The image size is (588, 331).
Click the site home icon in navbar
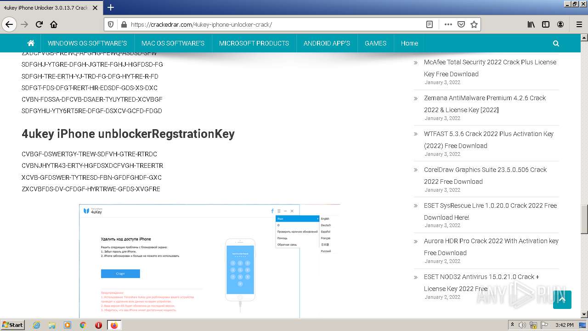(x=31, y=43)
